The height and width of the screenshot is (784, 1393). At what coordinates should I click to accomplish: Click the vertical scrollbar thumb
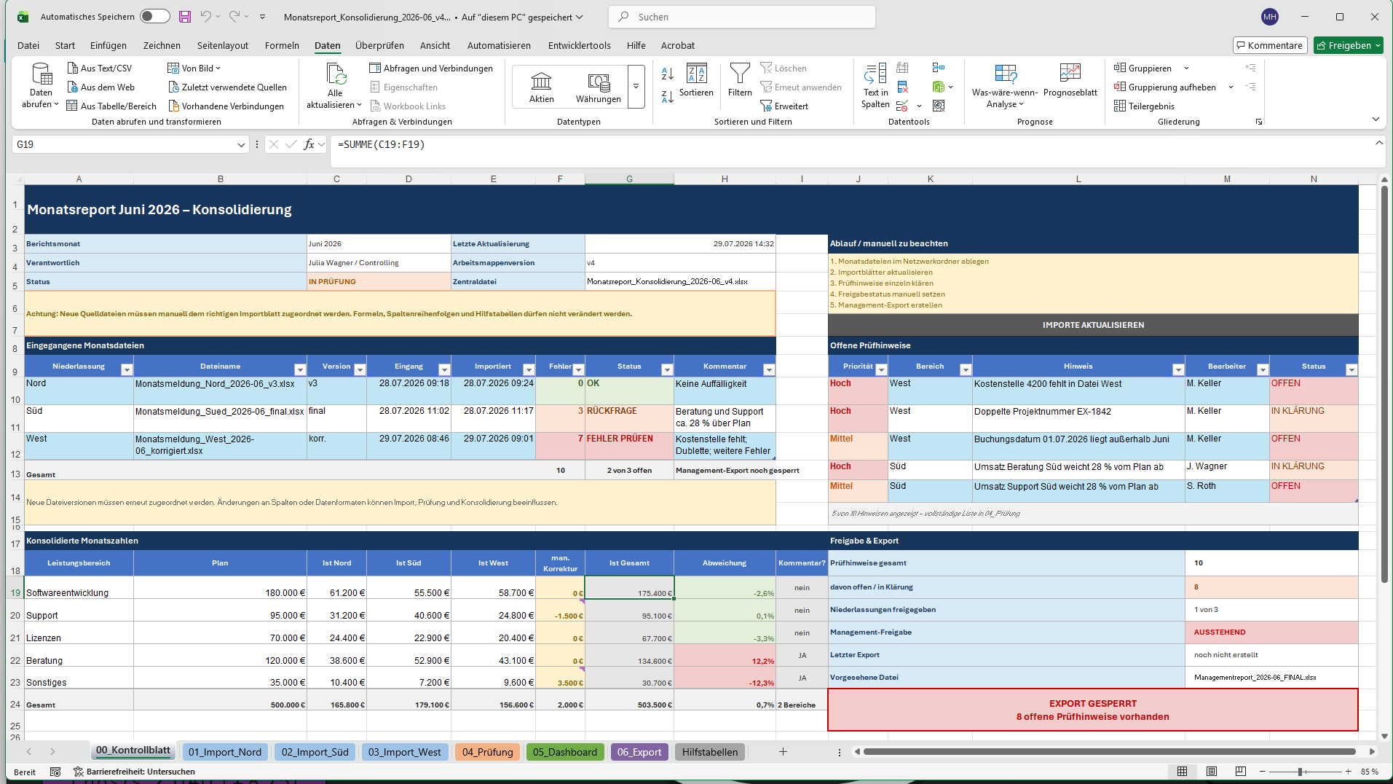point(1384,383)
